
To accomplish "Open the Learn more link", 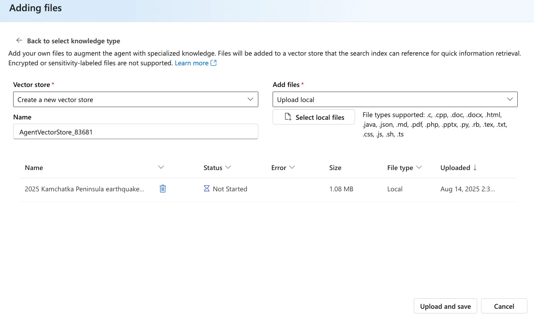I will click(191, 63).
